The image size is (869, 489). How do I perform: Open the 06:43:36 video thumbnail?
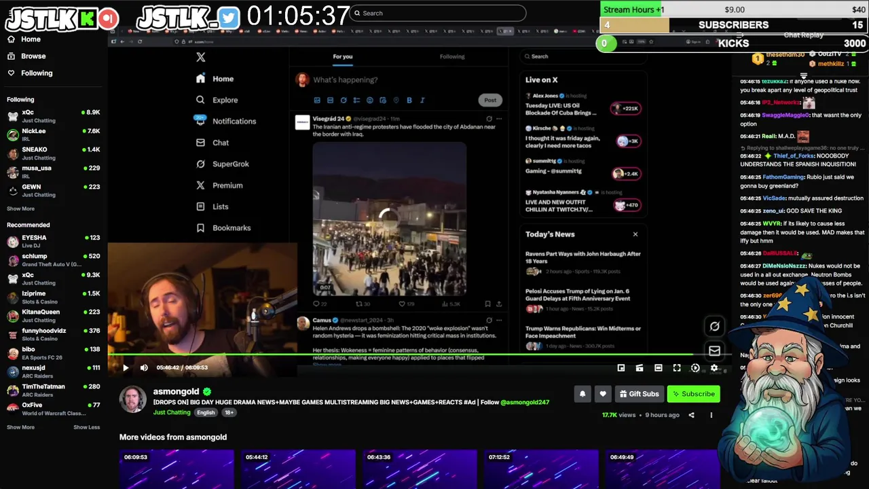coord(420,469)
